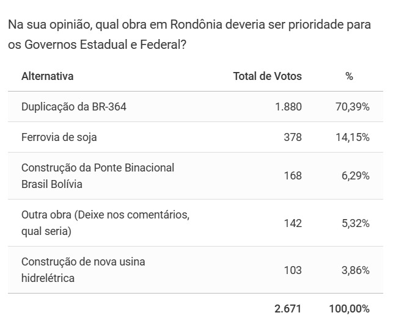The height and width of the screenshot is (332, 393).
Task: Click the 168 votes cell
Action: tap(293, 176)
